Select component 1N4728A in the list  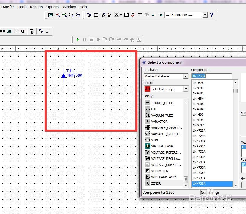[x=212, y=130]
